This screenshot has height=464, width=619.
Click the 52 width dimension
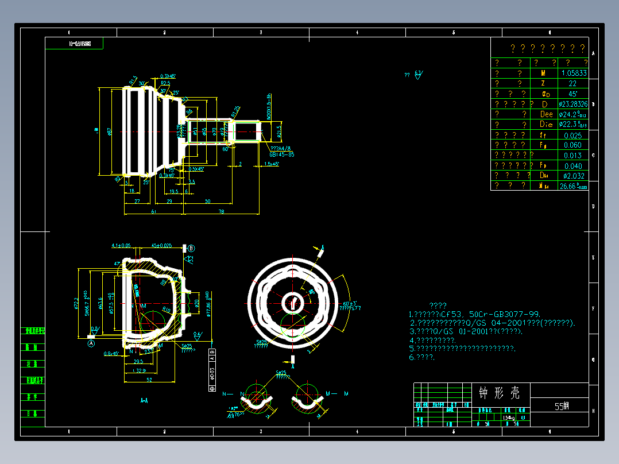149,380
